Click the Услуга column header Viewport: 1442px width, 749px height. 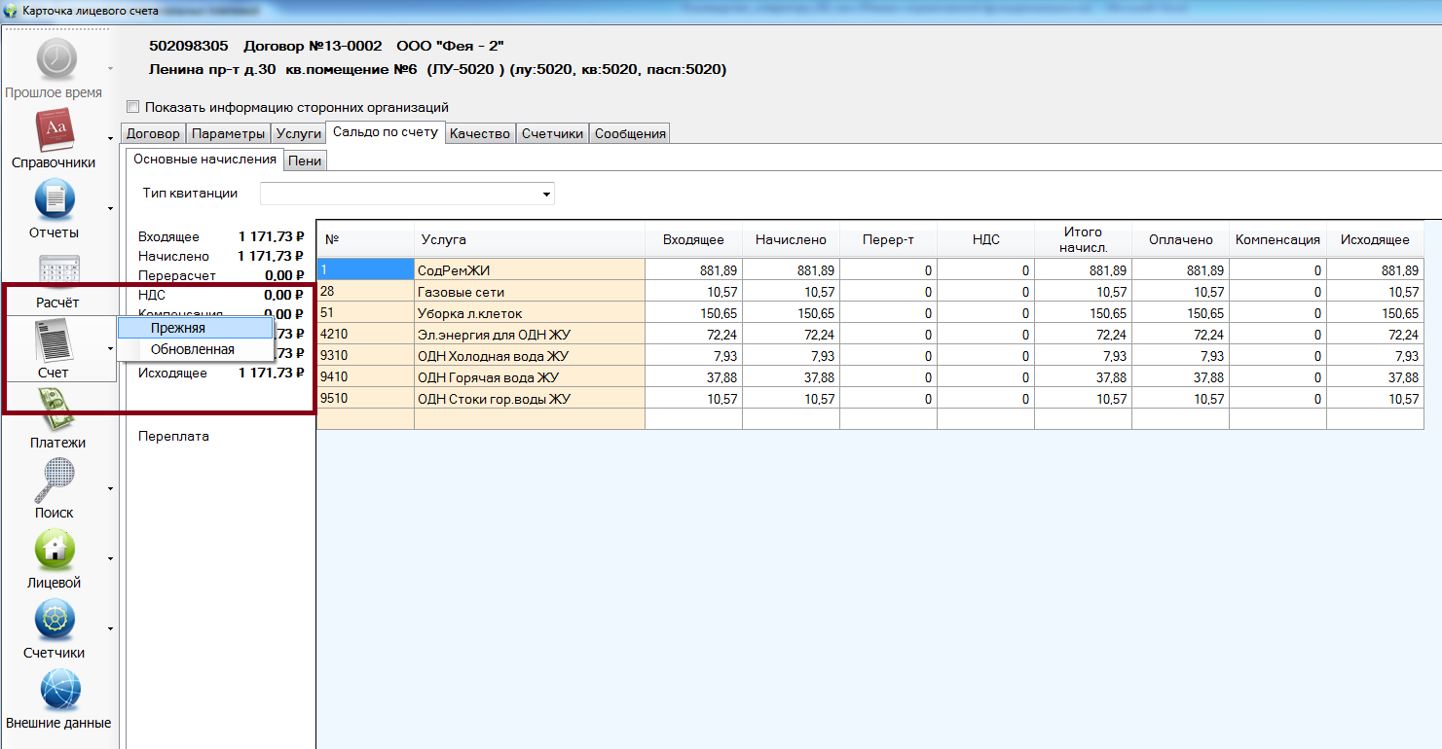444,239
